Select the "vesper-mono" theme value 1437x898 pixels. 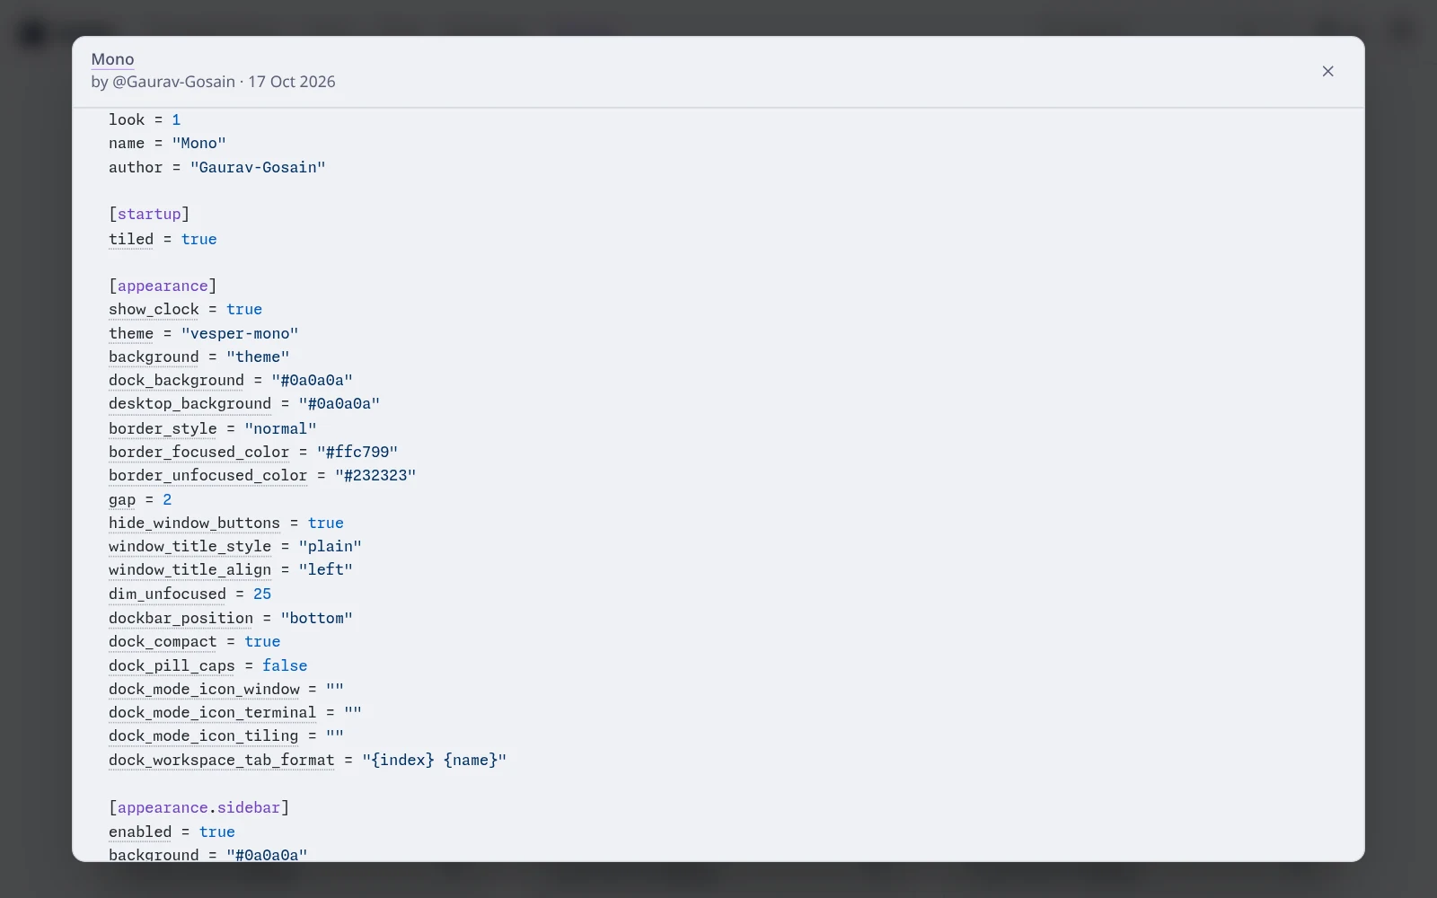point(240,333)
